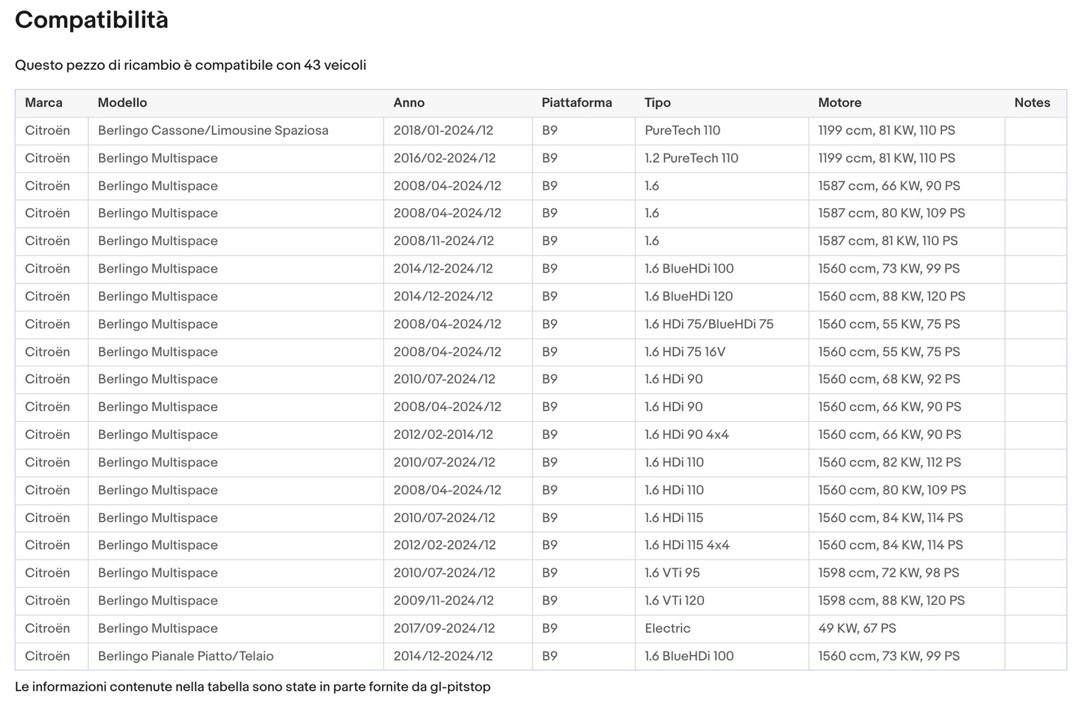Click the Marca column header
The image size is (1082, 710).
tap(43, 103)
